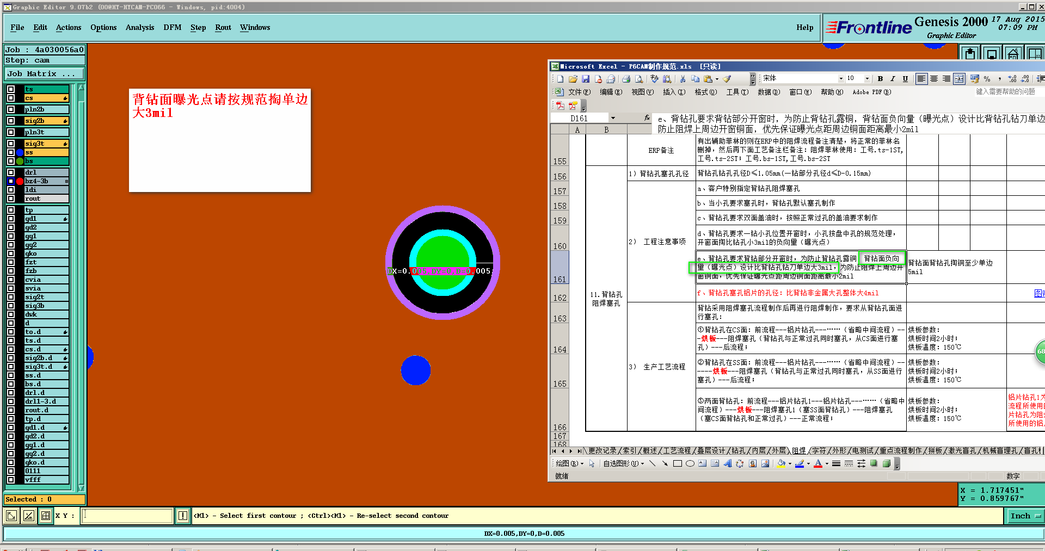Viewport: 1045px width, 551px height.
Task: Click the Job Matrix button
Action: point(45,73)
